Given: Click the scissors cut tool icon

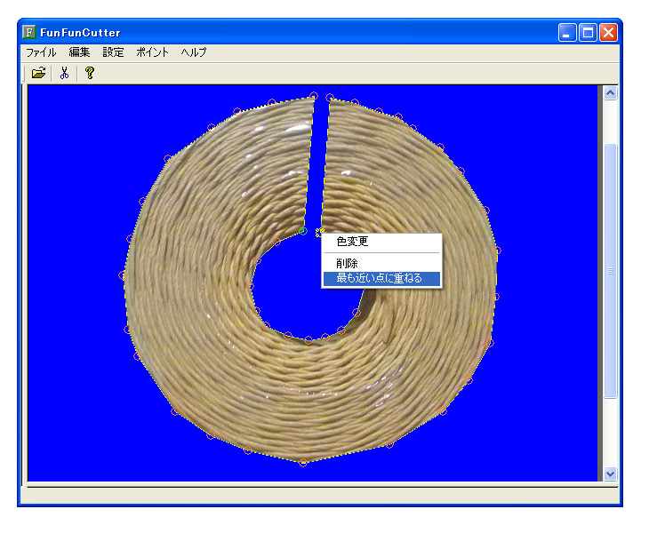Looking at the screenshot, I should coord(64,73).
